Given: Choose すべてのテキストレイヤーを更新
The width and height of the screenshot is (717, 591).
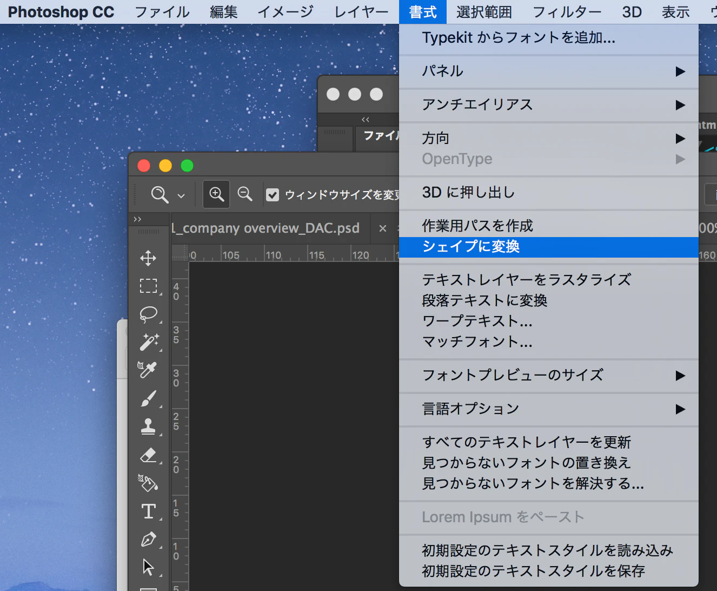Looking at the screenshot, I should [x=549, y=442].
